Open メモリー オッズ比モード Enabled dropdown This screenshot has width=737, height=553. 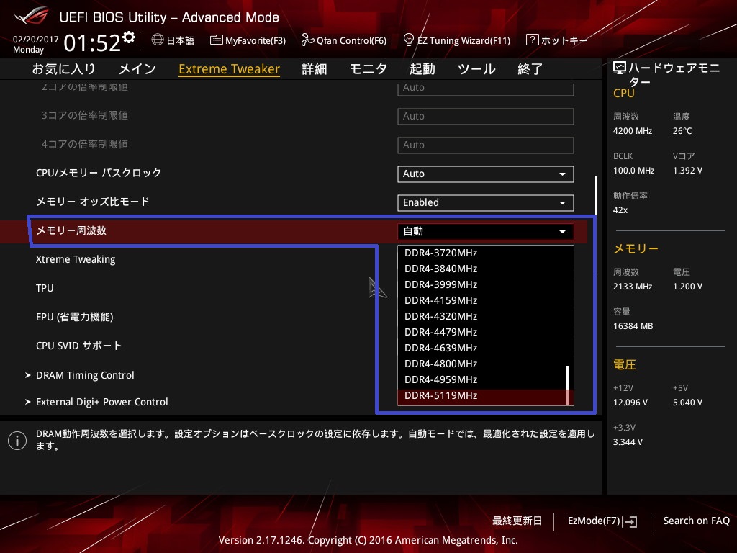[x=486, y=202]
